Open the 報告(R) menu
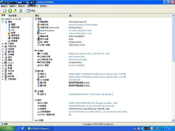The height and width of the screenshot is (131, 175). point(22,6)
